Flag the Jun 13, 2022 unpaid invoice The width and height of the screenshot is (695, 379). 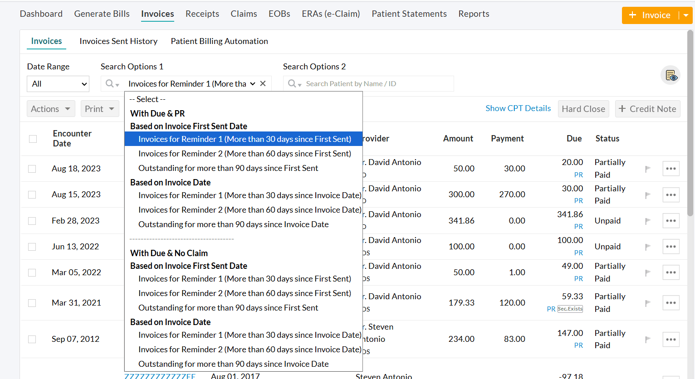pyautogui.click(x=648, y=246)
